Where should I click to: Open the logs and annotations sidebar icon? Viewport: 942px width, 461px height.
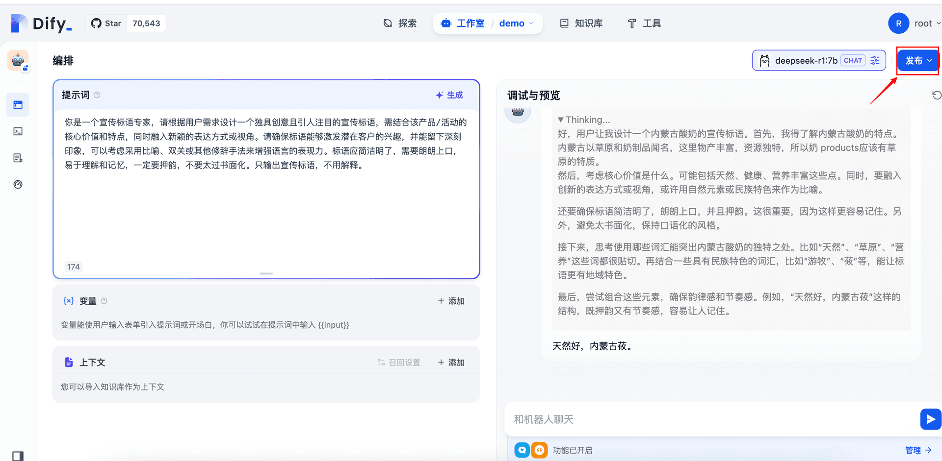[x=18, y=158]
